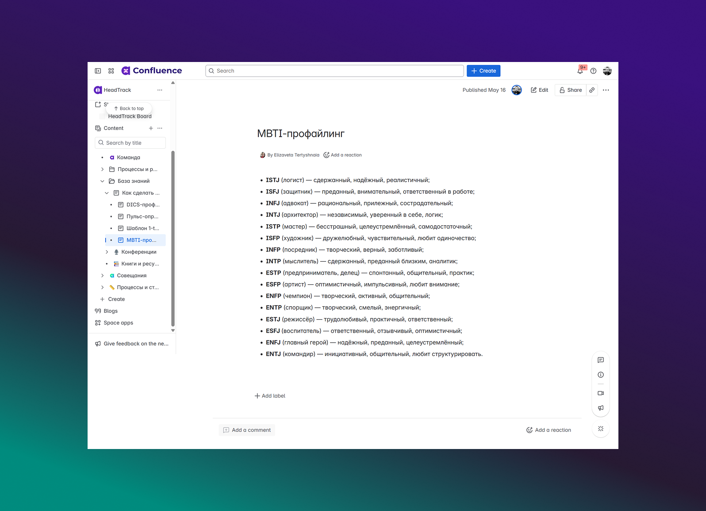Focus the Search by title field

(x=130, y=143)
